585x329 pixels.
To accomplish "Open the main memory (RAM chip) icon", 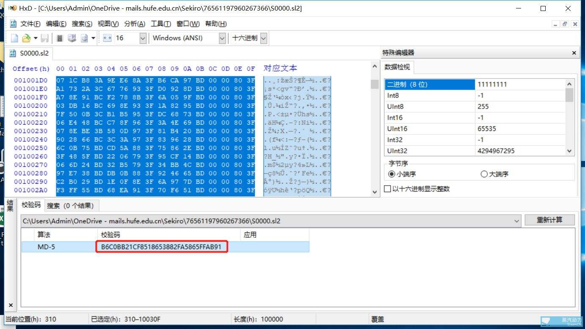I will click(60, 38).
